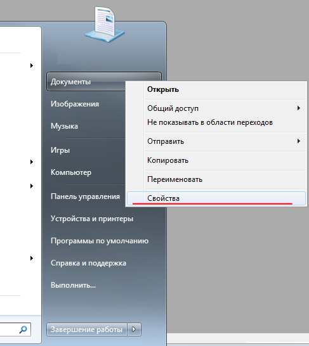Expand the Отправить submenu arrow
This screenshot has height=346, width=309.
tap(299, 141)
